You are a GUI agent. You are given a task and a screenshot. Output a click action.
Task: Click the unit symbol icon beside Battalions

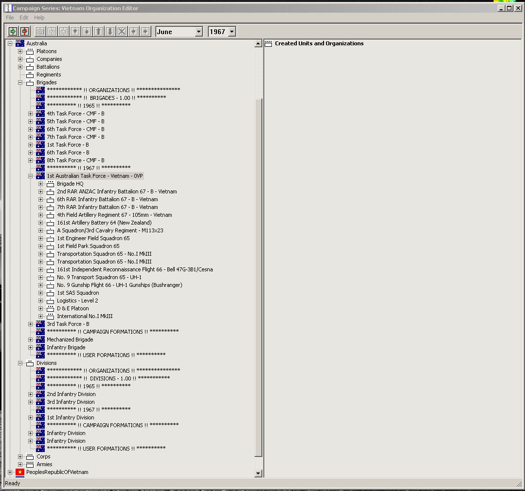click(30, 67)
